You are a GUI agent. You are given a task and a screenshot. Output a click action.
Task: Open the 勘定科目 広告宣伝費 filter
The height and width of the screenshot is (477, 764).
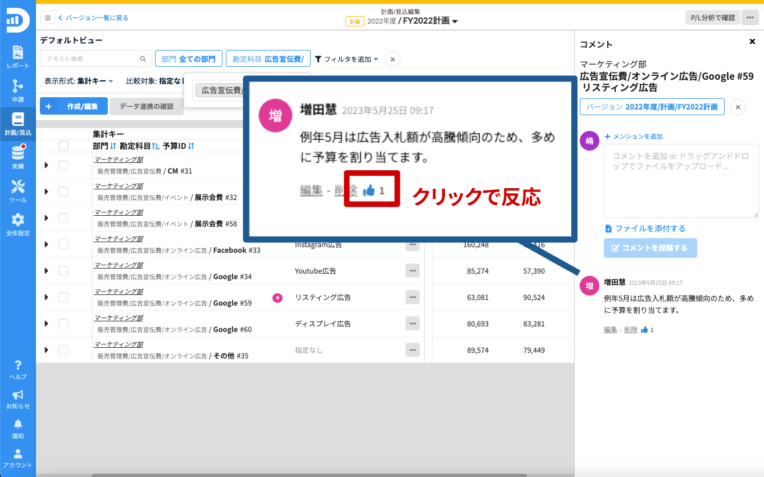[268, 58]
